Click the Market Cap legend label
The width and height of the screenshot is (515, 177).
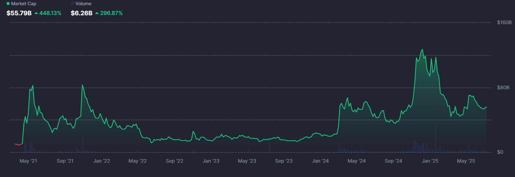(x=24, y=4)
